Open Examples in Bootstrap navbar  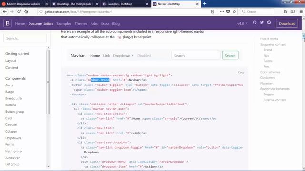pyautogui.click(x=64, y=23)
